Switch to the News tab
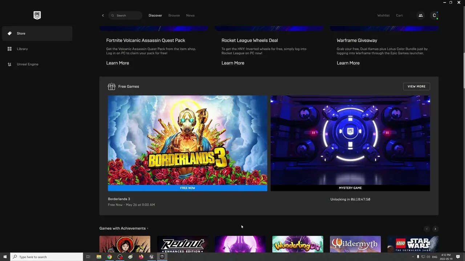 click(190, 16)
